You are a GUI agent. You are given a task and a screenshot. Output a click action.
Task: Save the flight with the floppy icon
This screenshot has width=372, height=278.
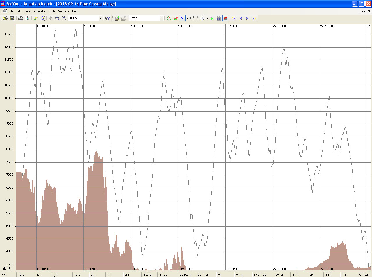tap(12, 18)
